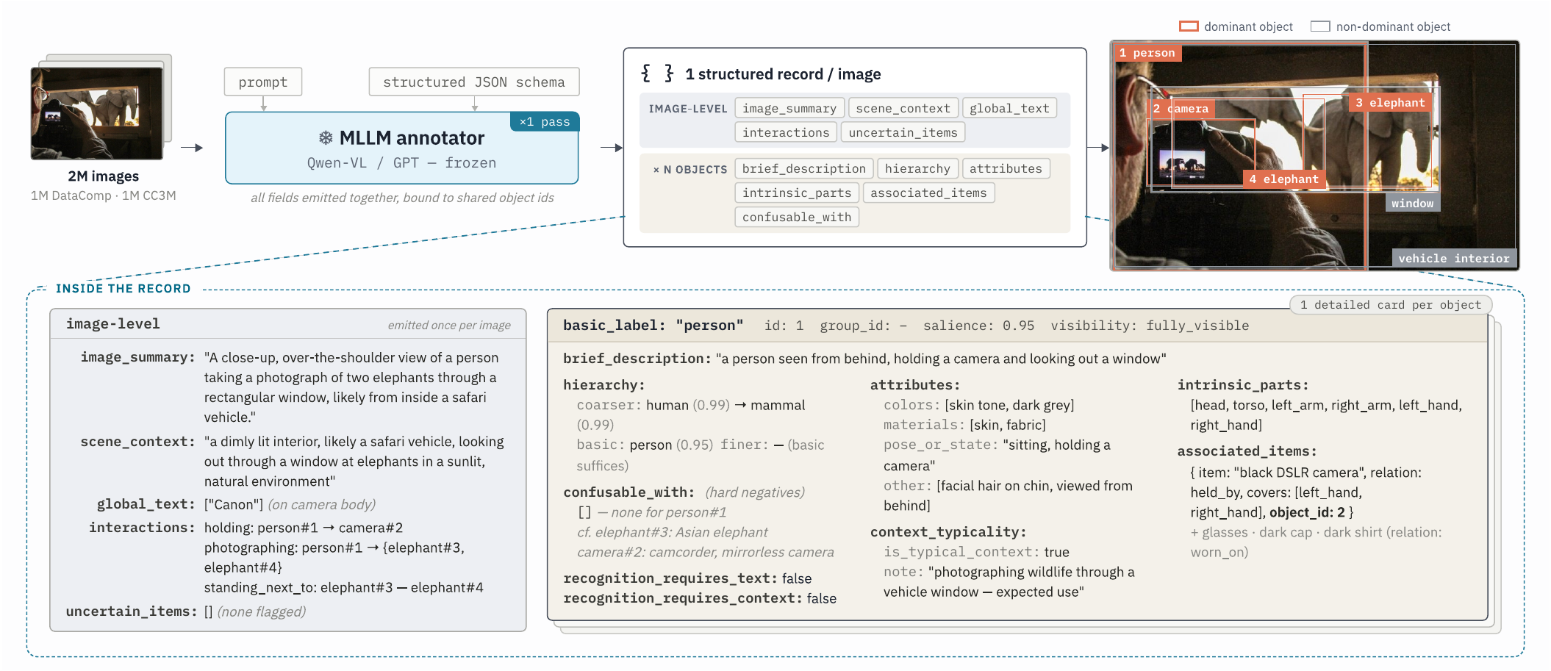
Task: Click the snowflake icon beside MLLM annotator
Action: 326,138
